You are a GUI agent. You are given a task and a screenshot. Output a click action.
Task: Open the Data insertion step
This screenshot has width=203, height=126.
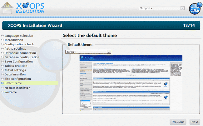tap(15, 74)
